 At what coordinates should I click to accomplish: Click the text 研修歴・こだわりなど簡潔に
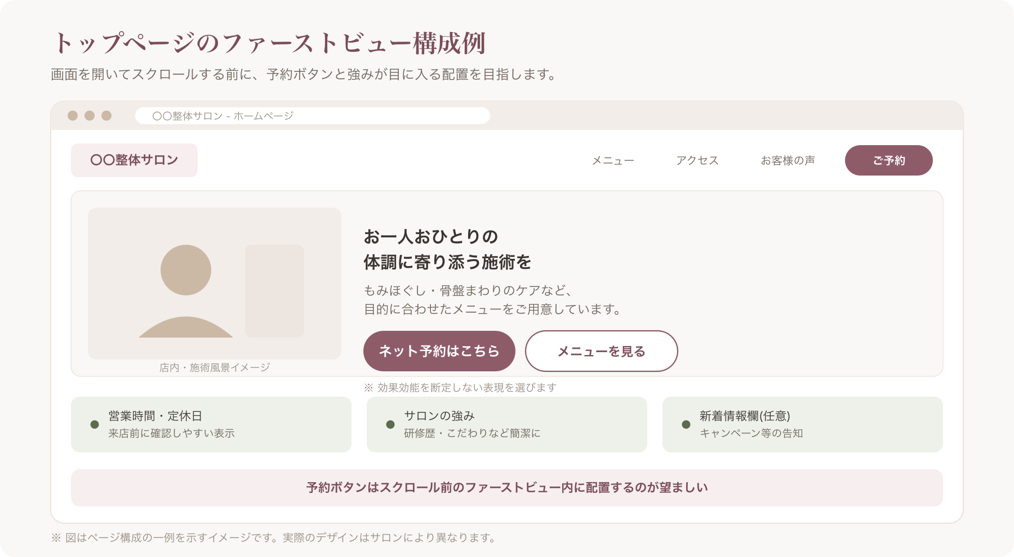click(x=472, y=433)
